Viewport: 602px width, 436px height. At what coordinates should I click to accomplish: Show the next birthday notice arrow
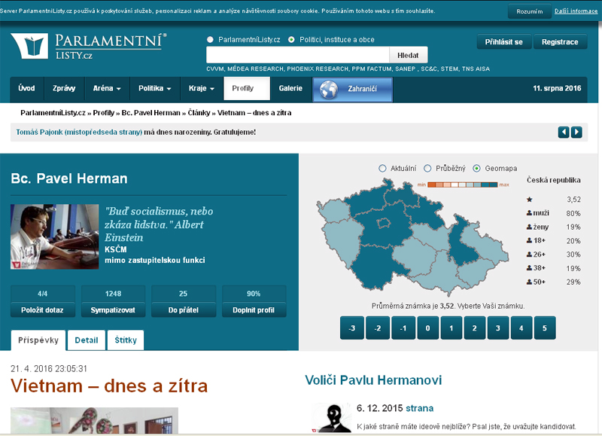tap(576, 133)
